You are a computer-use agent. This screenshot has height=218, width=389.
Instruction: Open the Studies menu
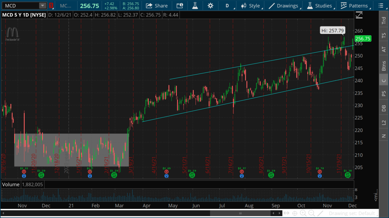pos(320,5)
